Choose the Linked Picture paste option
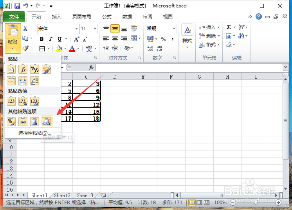Viewport: 292px width, 210px height. [x=46, y=121]
